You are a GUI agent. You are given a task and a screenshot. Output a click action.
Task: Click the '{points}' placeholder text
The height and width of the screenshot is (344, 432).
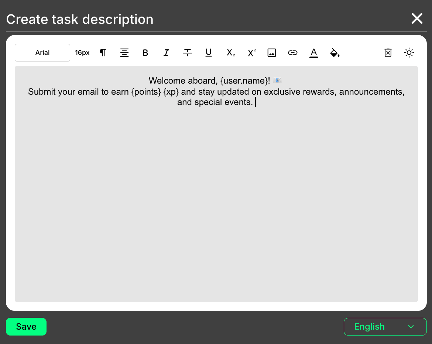[146, 92]
